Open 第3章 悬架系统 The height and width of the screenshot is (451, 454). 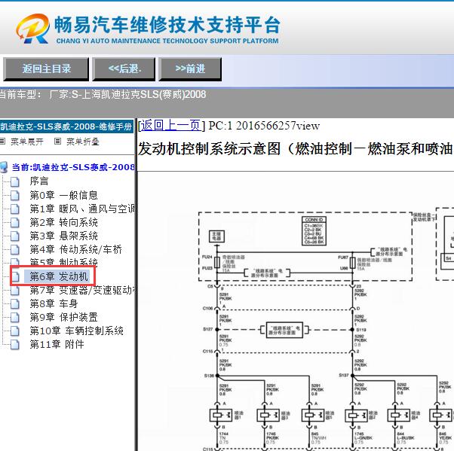coord(63,236)
